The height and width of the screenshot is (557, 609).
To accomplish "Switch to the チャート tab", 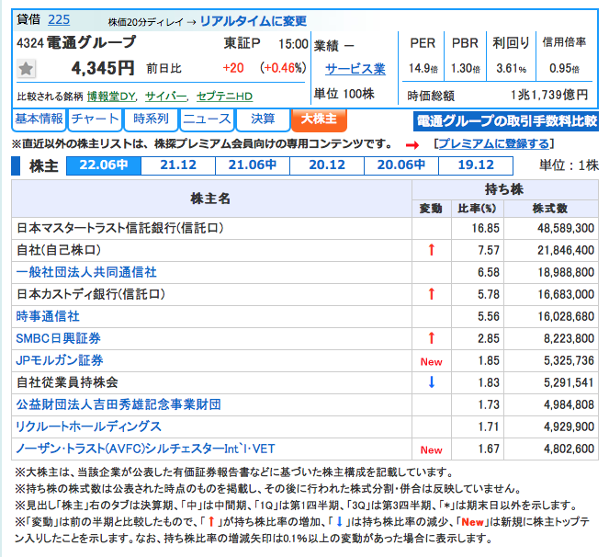I will pos(95,119).
